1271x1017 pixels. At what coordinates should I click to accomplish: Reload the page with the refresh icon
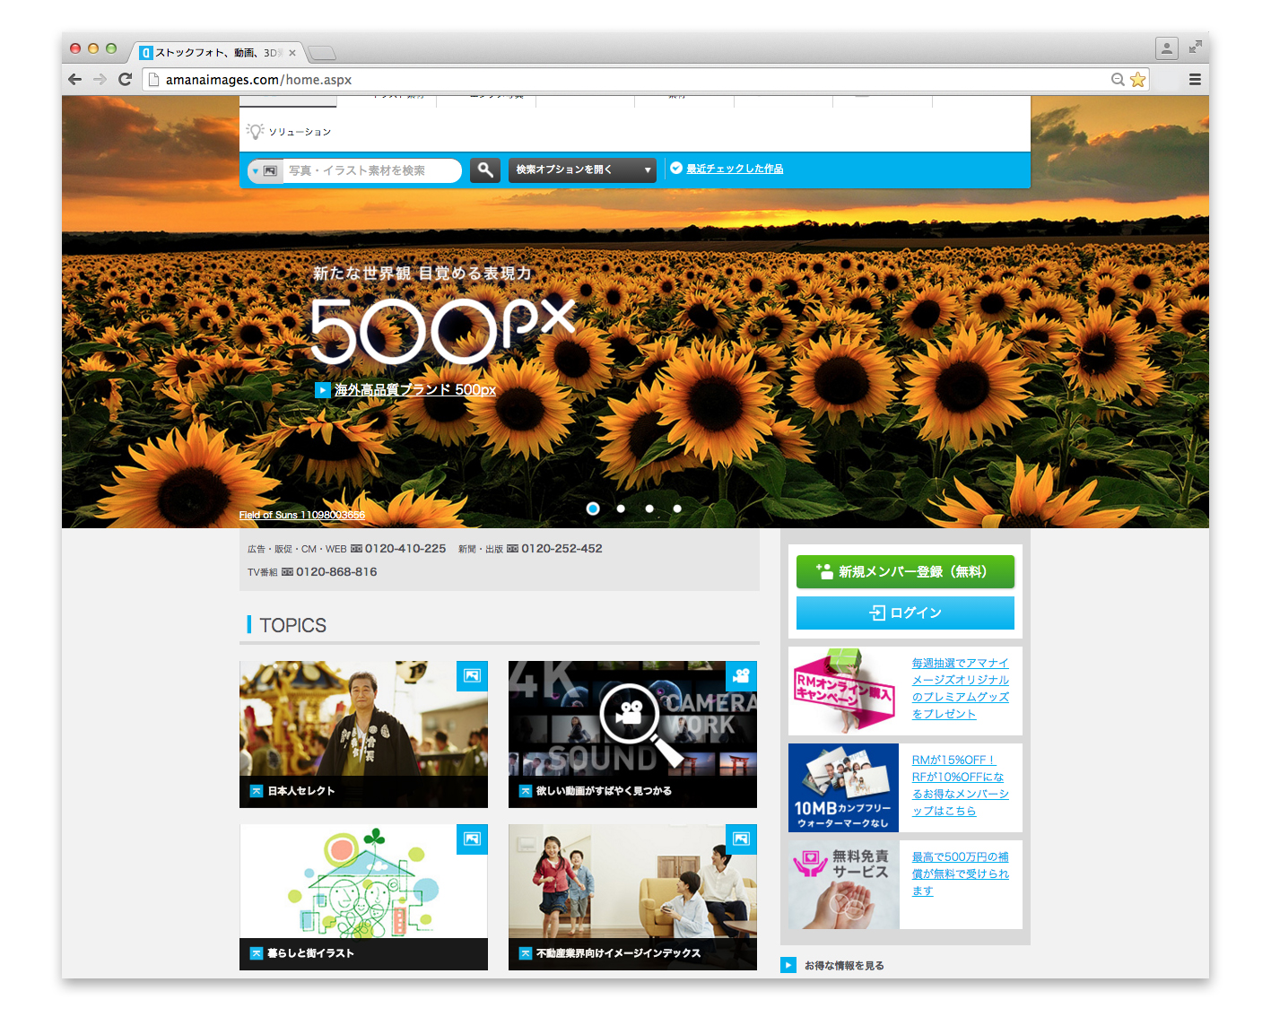pyautogui.click(x=125, y=79)
